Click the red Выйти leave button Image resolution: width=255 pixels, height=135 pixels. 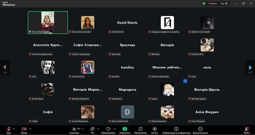pyautogui.click(x=247, y=129)
